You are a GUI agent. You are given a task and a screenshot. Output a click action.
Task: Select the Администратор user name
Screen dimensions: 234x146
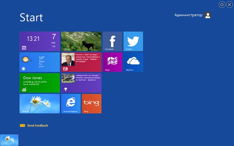coord(188,15)
